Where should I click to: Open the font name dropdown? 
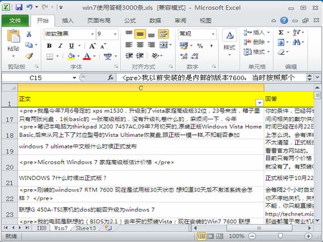click(92, 34)
